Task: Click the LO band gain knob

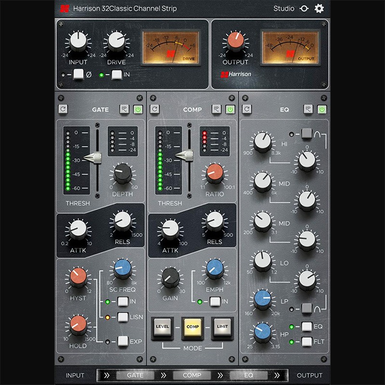Action: [307, 281]
